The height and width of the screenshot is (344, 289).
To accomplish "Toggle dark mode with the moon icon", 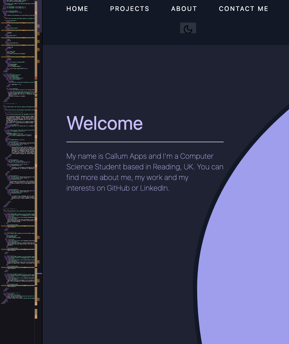I will click(x=188, y=29).
